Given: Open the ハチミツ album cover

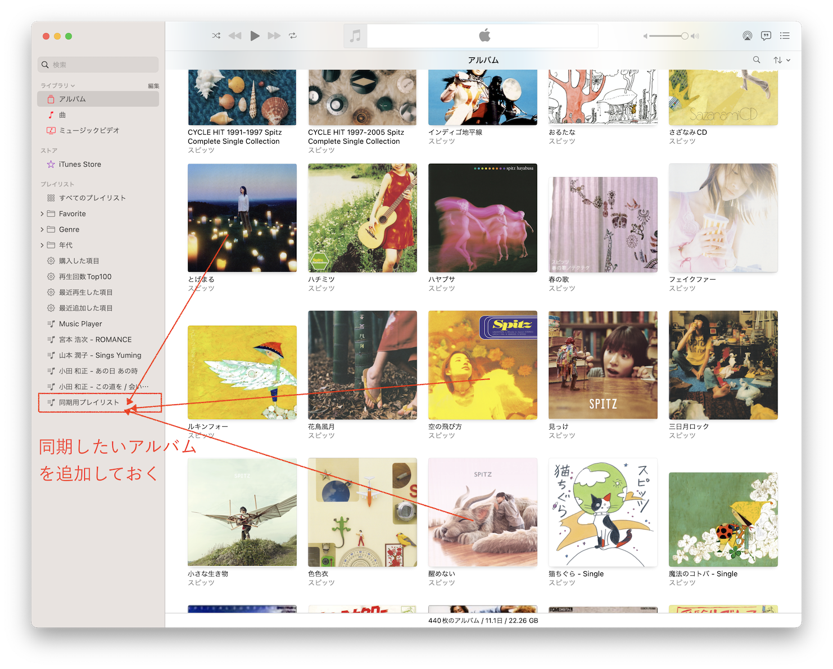Looking at the screenshot, I should [x=363, y=218].
